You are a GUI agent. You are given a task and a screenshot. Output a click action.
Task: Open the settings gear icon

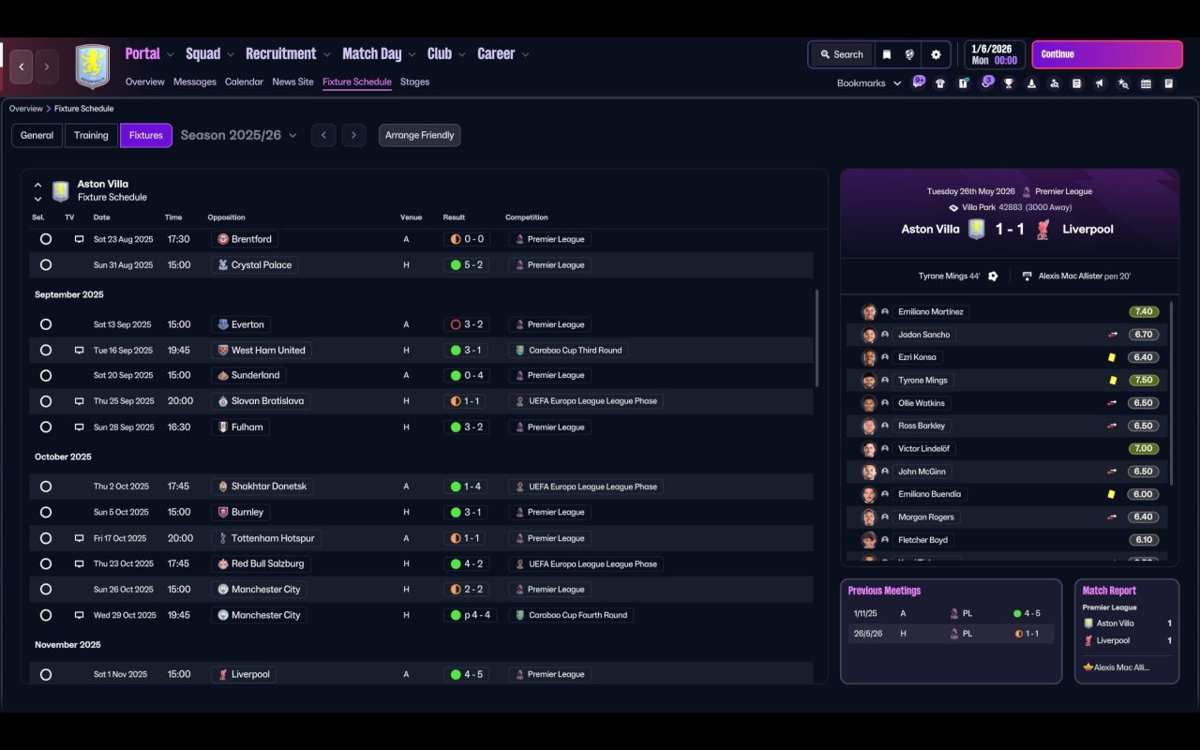point(936,54)
